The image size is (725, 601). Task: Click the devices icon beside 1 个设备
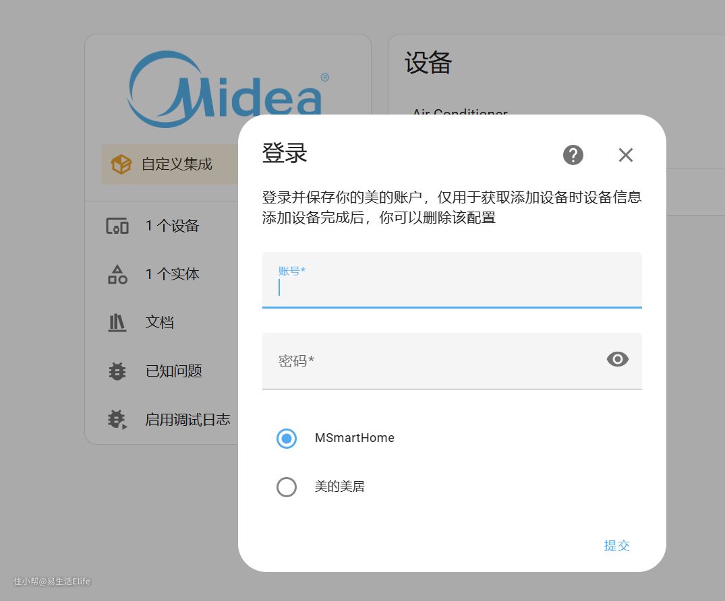click(x=117, y=226)
